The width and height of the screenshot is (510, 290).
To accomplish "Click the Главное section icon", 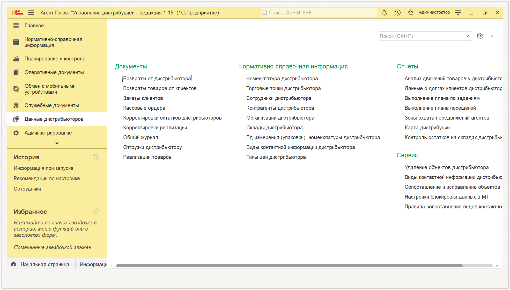I will (x=16, y=26).
